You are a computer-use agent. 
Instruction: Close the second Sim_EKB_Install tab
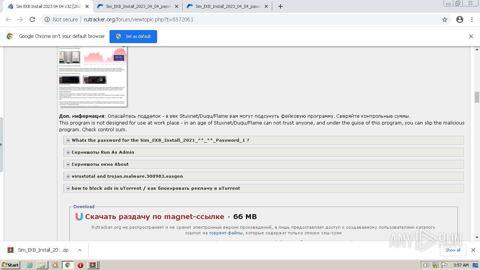point(177,6)
